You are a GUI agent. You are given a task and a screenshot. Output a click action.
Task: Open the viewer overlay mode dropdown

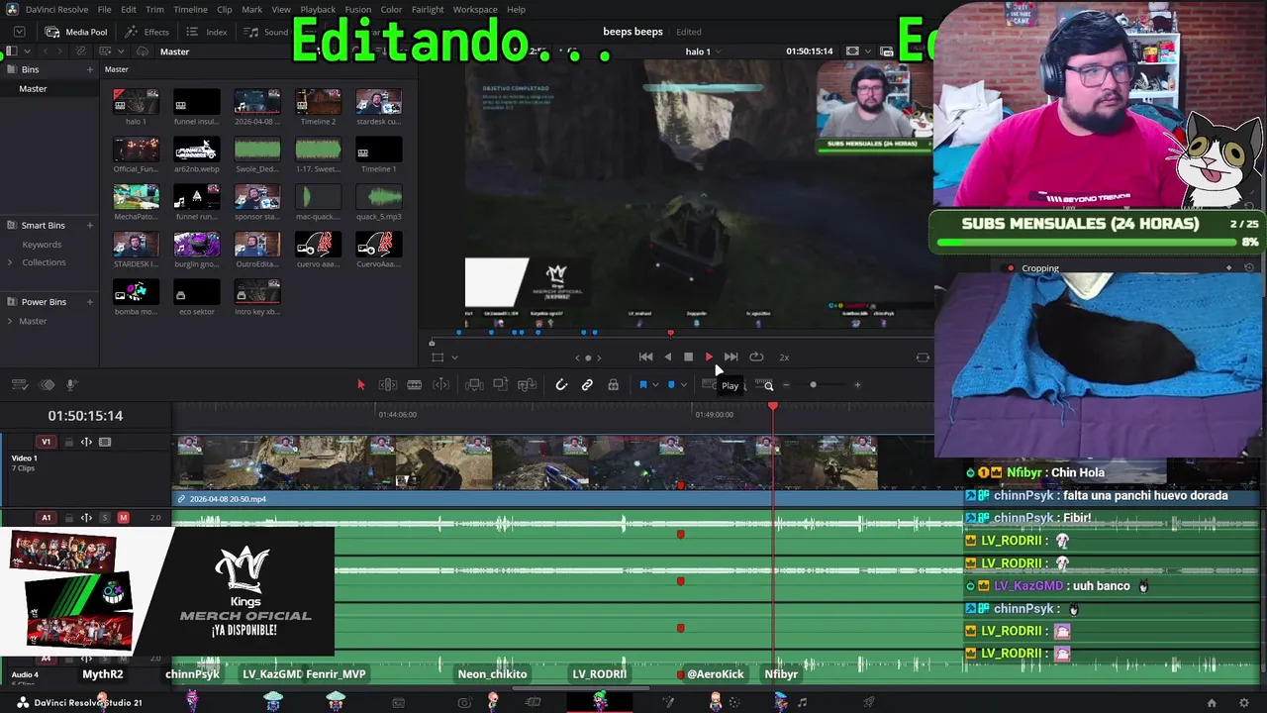coord(454,357)
